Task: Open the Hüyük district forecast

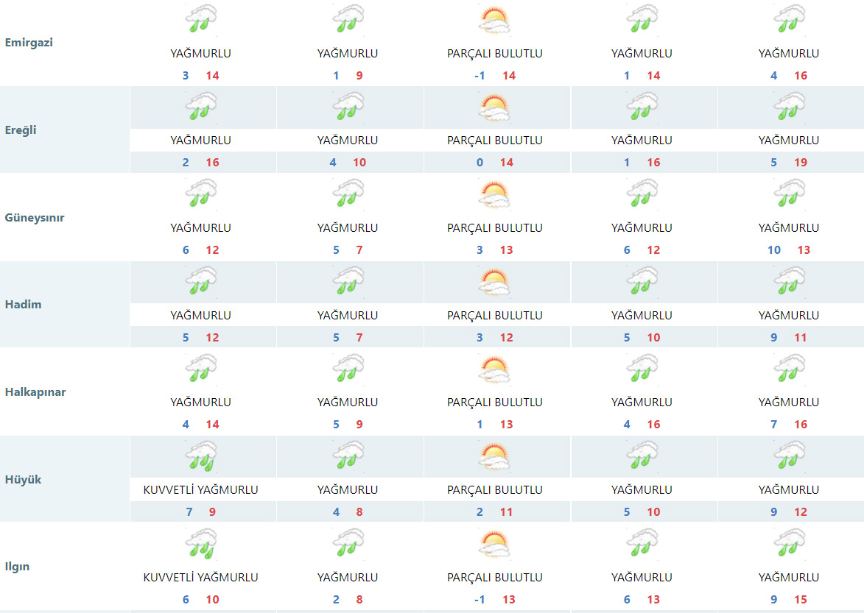Action: click(23, 480)
